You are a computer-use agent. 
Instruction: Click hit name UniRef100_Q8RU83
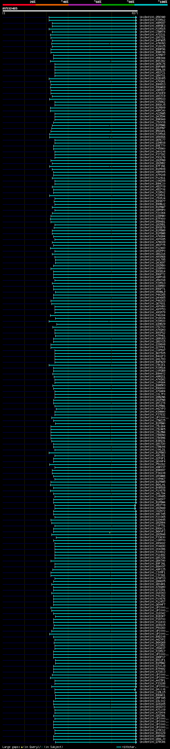152,339
